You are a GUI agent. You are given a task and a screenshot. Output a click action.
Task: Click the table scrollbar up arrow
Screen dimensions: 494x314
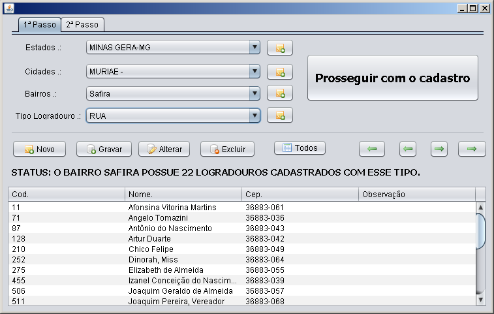[x=480, y=207]
